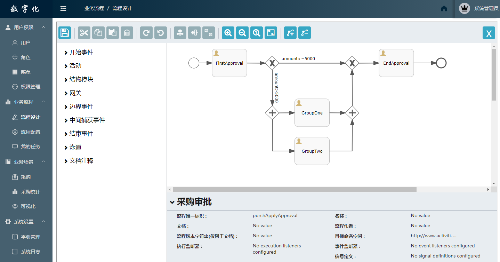
Task: Close the editor with the X button
Action: 489,33
